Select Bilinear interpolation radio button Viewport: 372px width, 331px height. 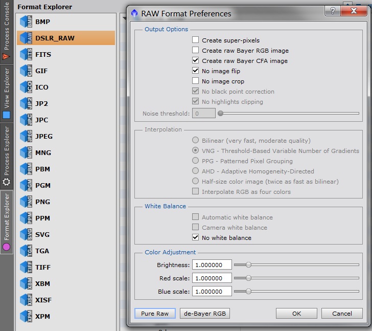(x=195, y=140)
